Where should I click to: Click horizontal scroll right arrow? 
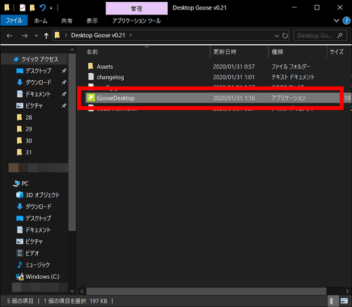point(347,291)
